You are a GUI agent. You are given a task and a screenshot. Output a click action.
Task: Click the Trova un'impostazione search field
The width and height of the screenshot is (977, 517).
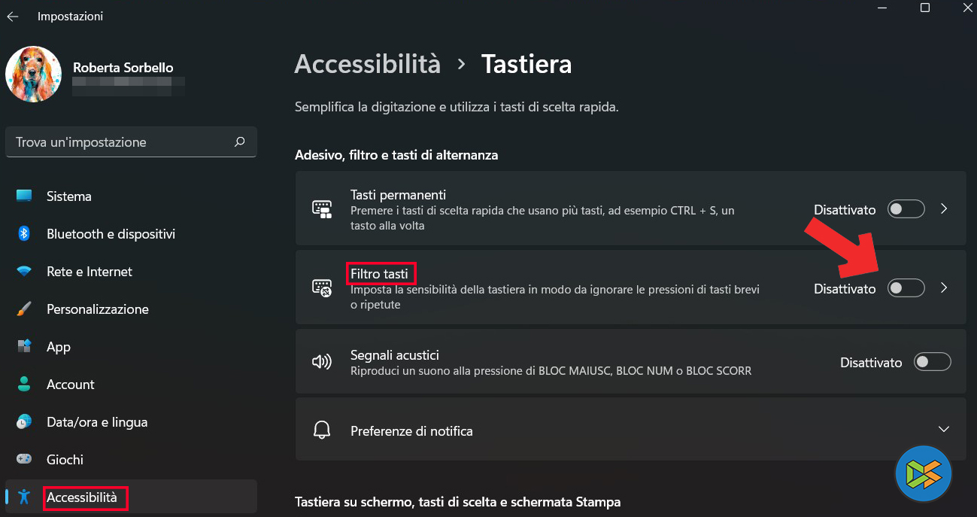[120, 142]
